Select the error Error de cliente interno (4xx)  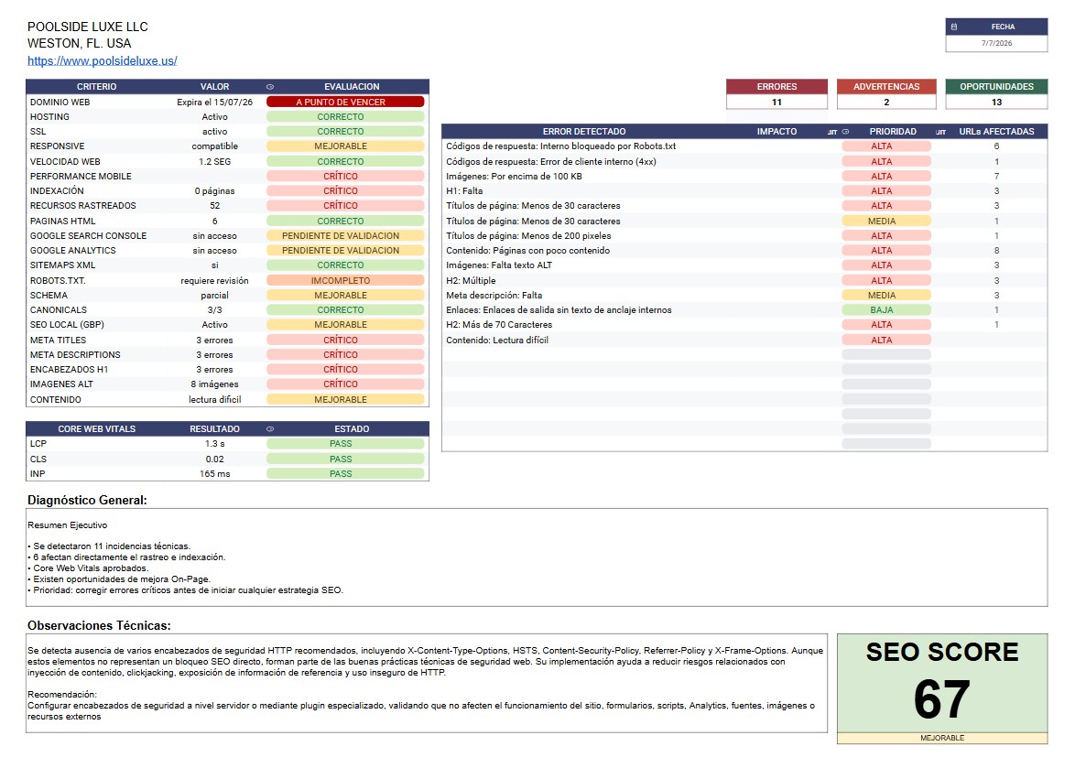click(551, 162)
